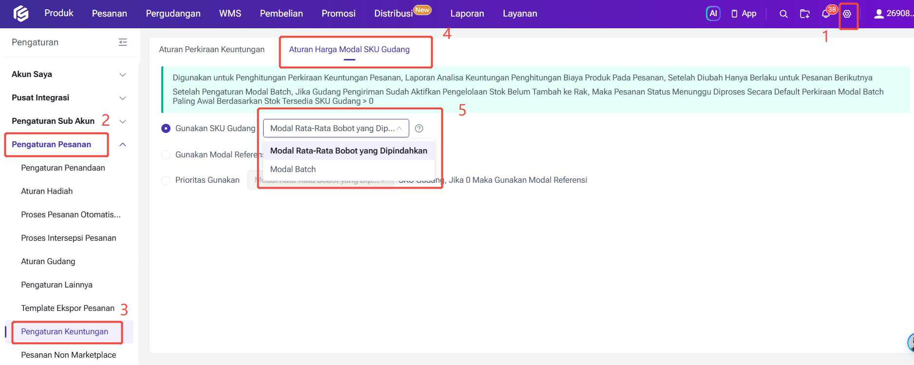Screen dimensions: 914x365
Task: Open the Layanan menu
Action: pyautogui.click(x=520, y=14)
